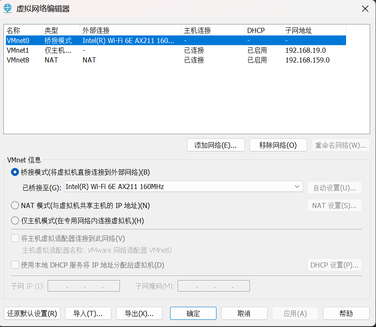Click the 应用(A) button
Screen dimensions: 376x327
pyautogui.click(x=295, y=313)
